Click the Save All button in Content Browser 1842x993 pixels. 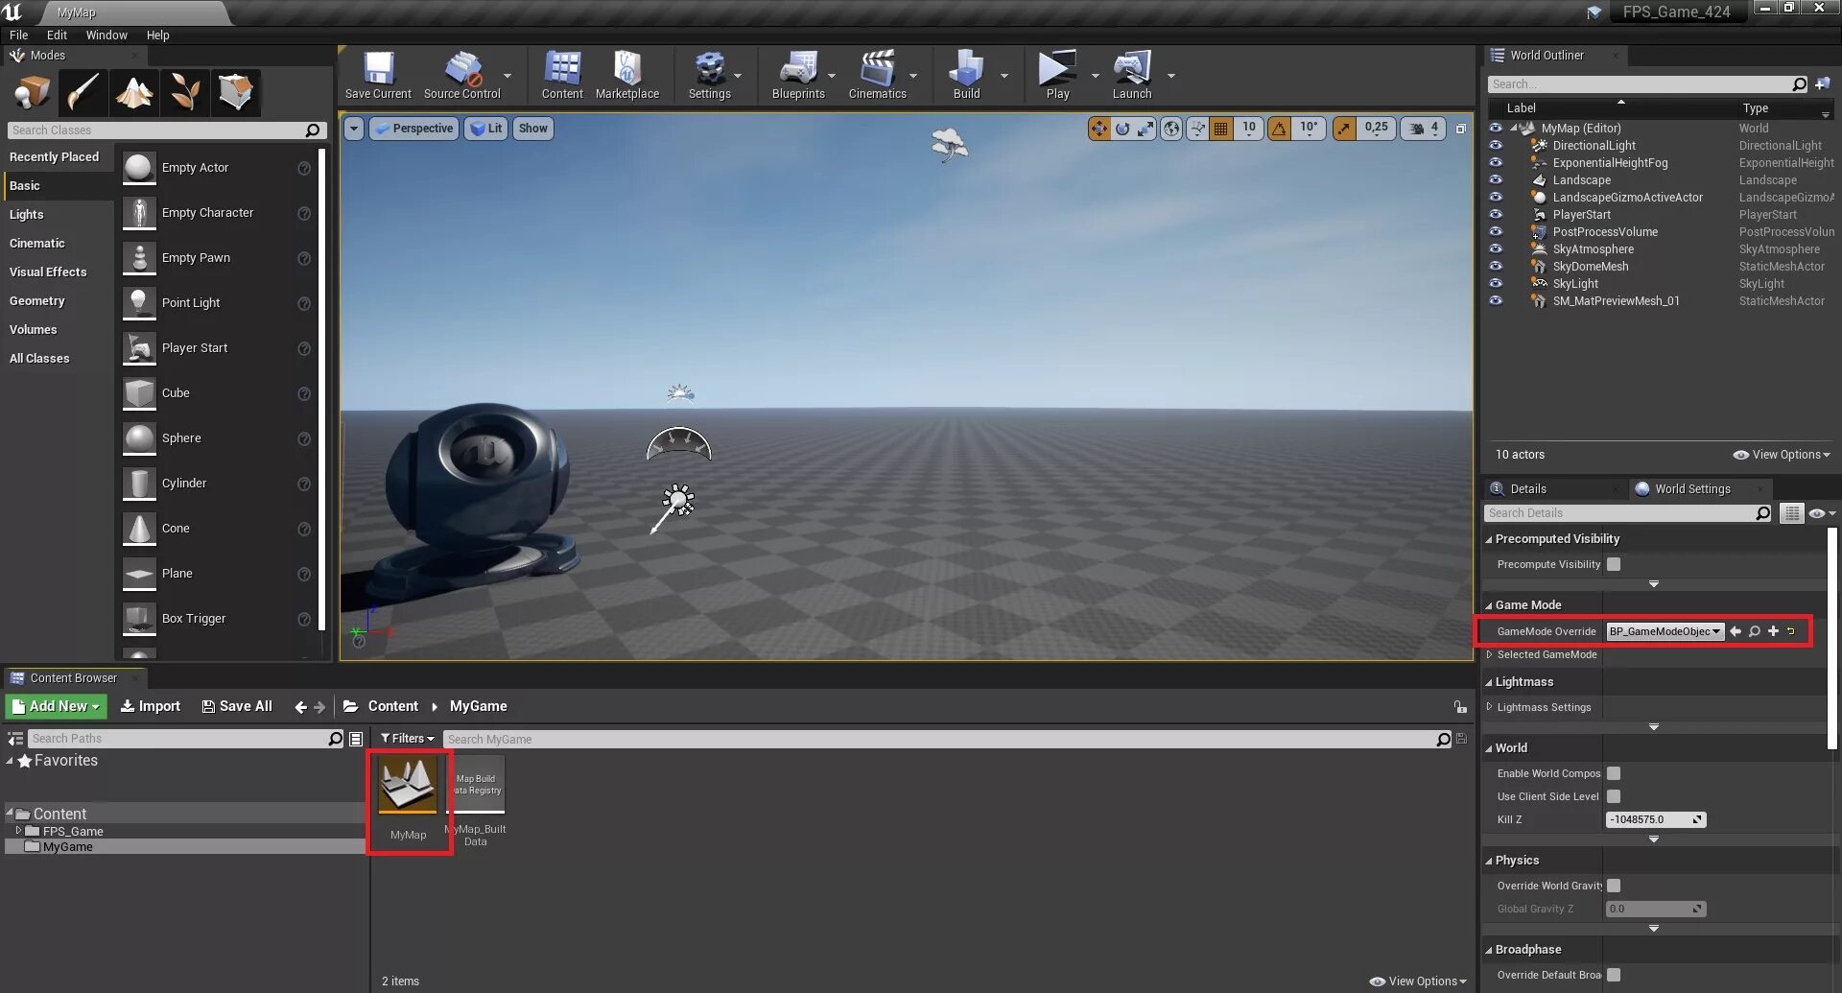(237, 705)
